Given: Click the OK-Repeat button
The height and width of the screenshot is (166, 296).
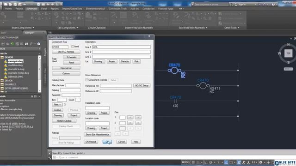Looking at the screenshot, I should point(91,142).
